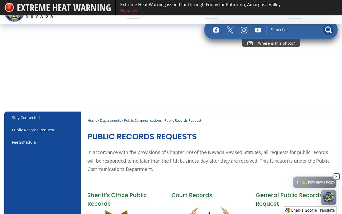This screenshot has height=214, width=342.
Task: Go to Departments breadcrumb link
Action: click(x=110, y=120)
